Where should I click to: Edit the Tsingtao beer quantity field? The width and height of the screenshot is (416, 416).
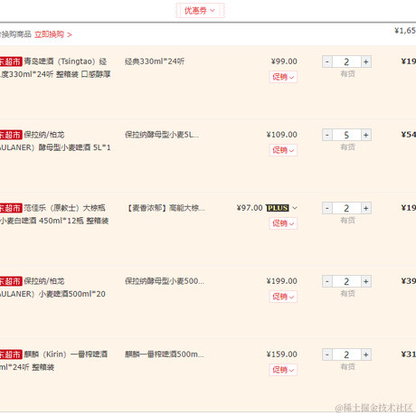click(x=346, y=61)
